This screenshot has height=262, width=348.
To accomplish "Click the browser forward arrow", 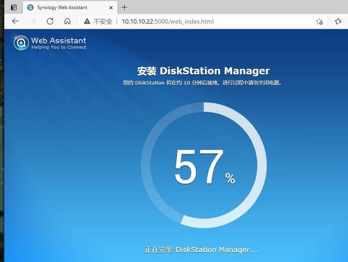I will [x=33, y=21].
